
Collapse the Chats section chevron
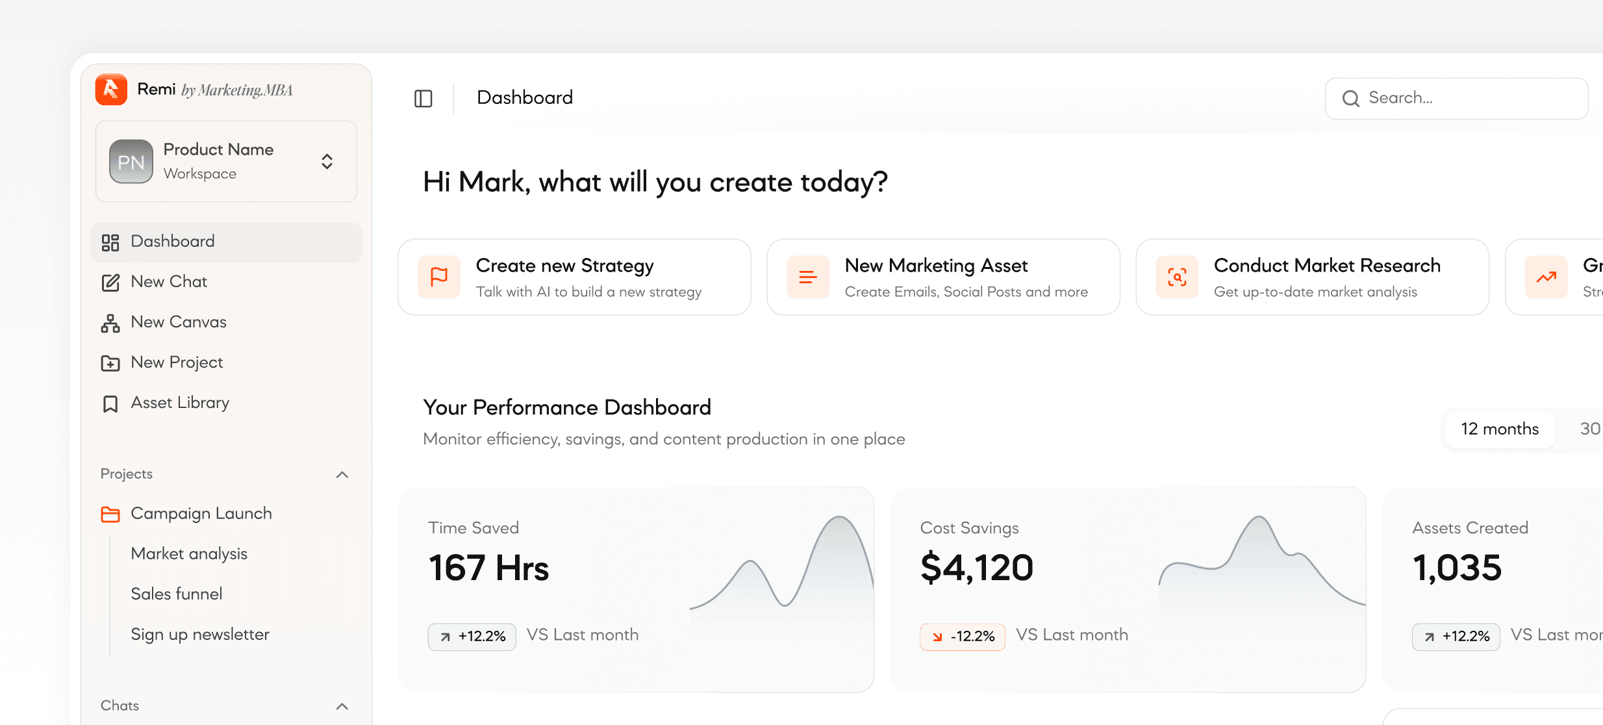342,706
